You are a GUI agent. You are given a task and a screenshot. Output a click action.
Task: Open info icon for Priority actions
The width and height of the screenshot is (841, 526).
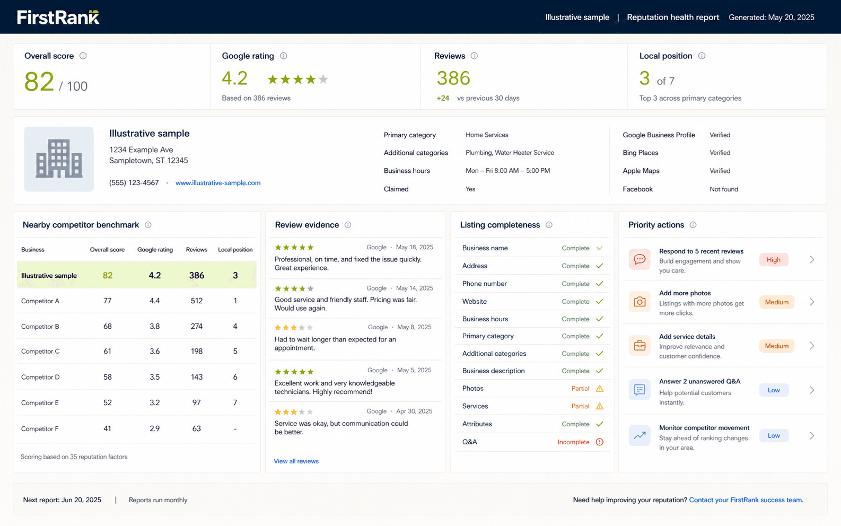[x=693, y=225]
